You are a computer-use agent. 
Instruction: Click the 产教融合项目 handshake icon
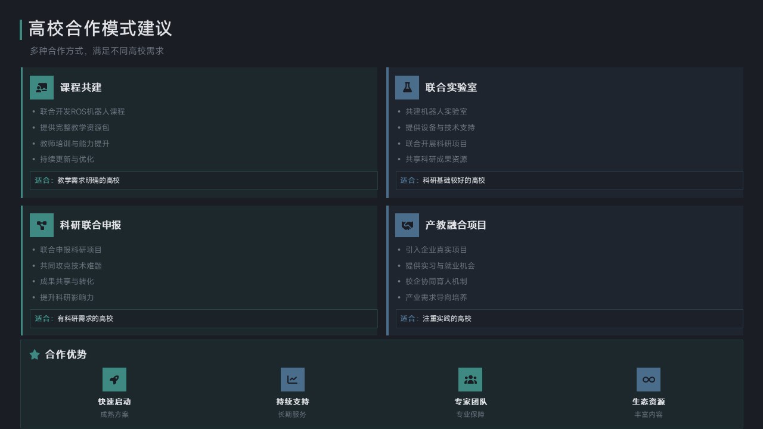click(407, 225)
